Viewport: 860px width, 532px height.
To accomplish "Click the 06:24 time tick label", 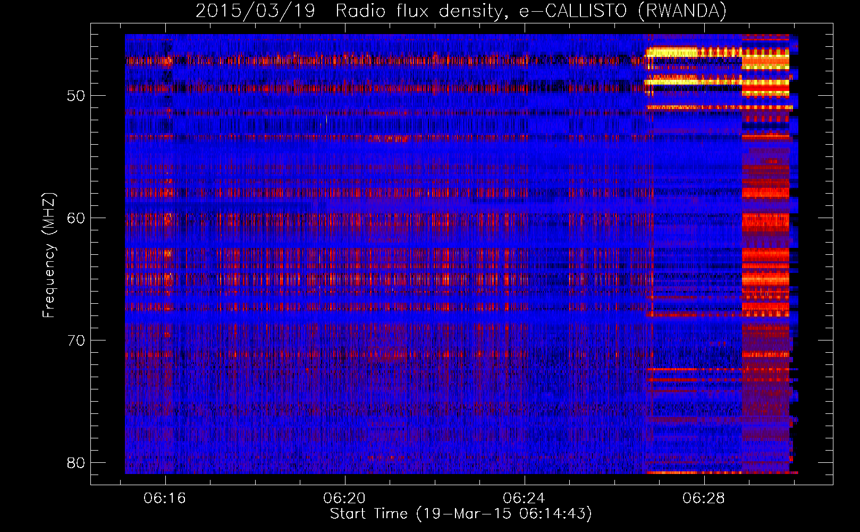I will pyautogui.click(x=524, y=498).
